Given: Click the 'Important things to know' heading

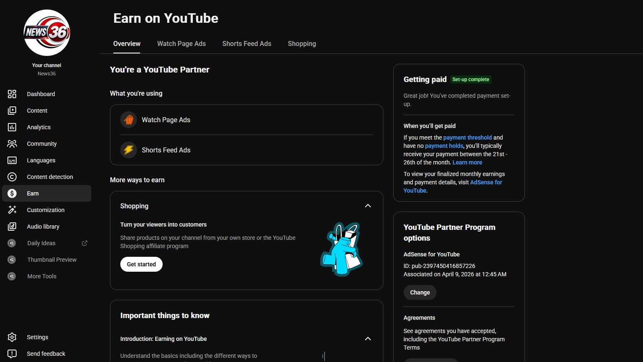Looking at the screenshot, I should point(165,316).
